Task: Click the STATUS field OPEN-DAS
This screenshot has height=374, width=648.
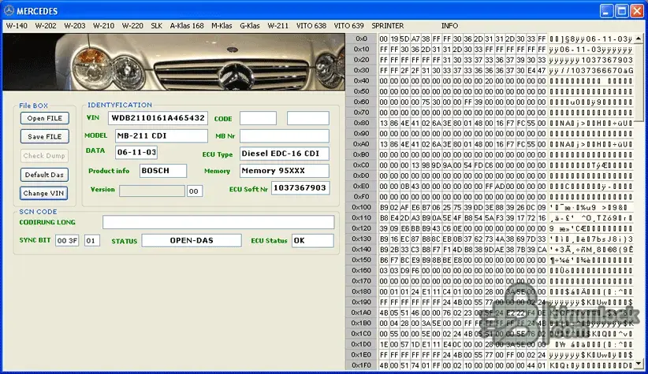Action: pyautogui.click(x=192, y=240)
